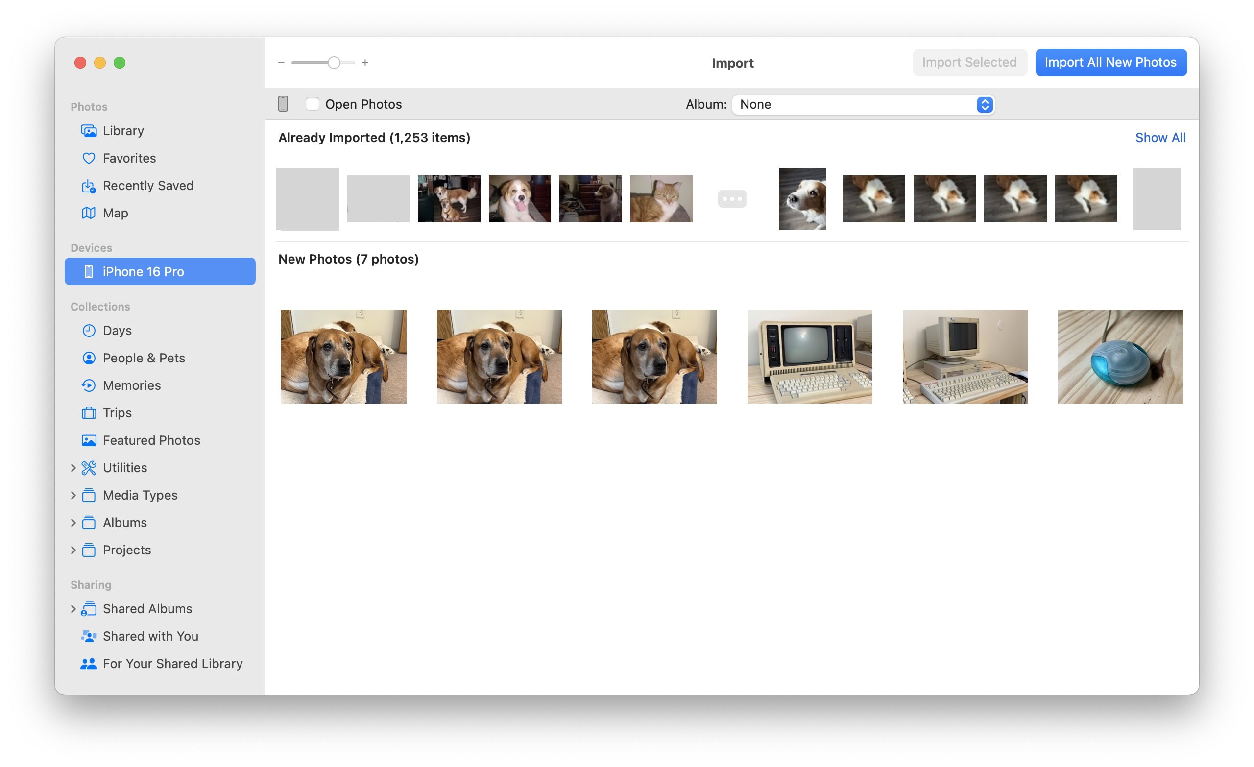
Task: Expand the Shared Albums section
Action: [x=73, y=609]
